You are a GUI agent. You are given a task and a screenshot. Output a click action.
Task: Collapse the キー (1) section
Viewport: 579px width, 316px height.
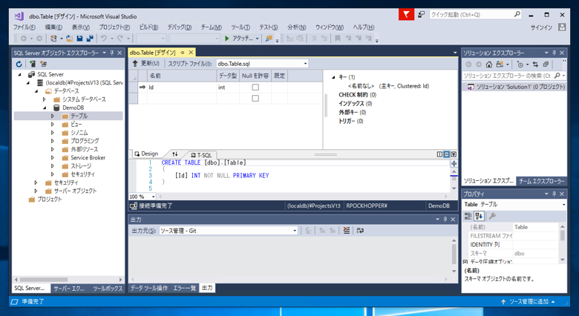pyautogui.click(x=333, y=77)
